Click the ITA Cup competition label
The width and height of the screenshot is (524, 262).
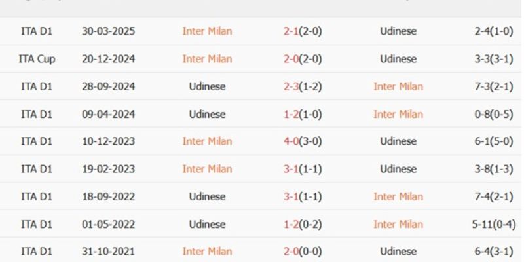pyautogui.click(x=37, y=59)
